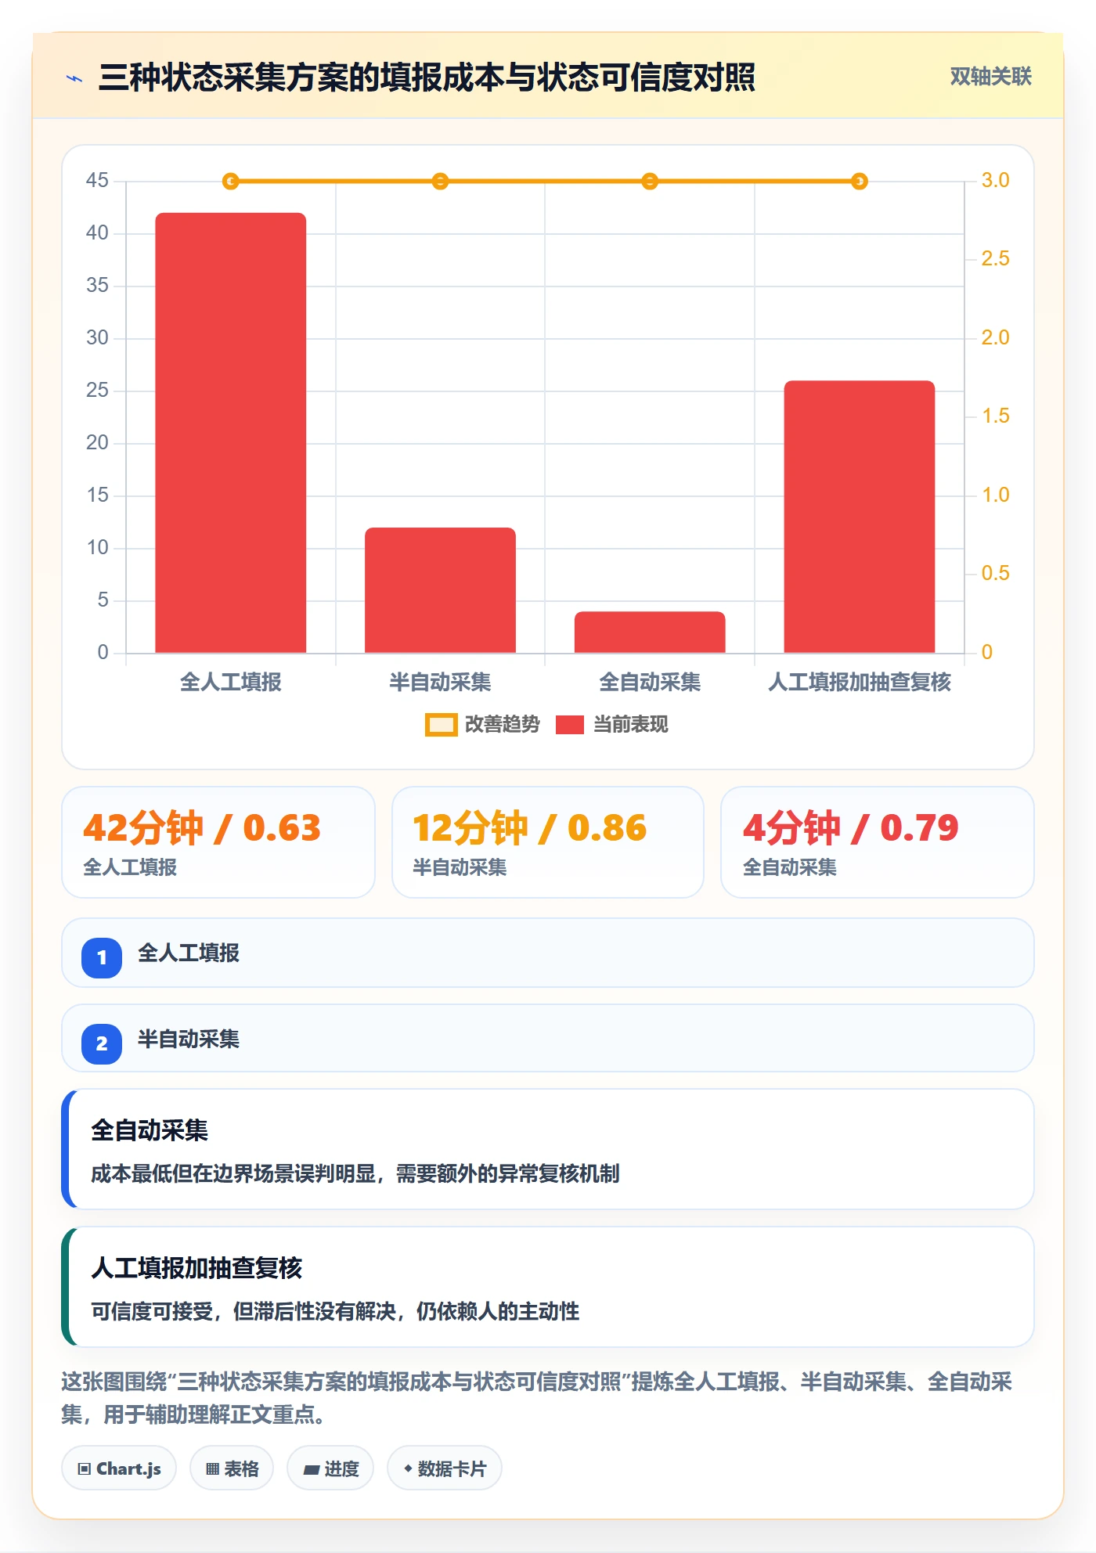Screen dimensions: 1096x1553
Task: Open the 12分钟 / 0.86 data card
Action: pyautogui.click(x=548, y=842)
